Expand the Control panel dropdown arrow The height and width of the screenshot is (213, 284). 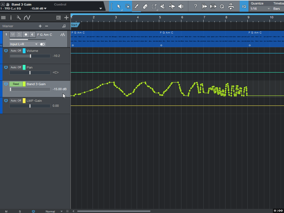[x=101, y=9]
